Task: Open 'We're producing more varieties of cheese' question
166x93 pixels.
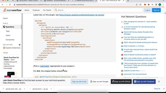Action: 141,65
